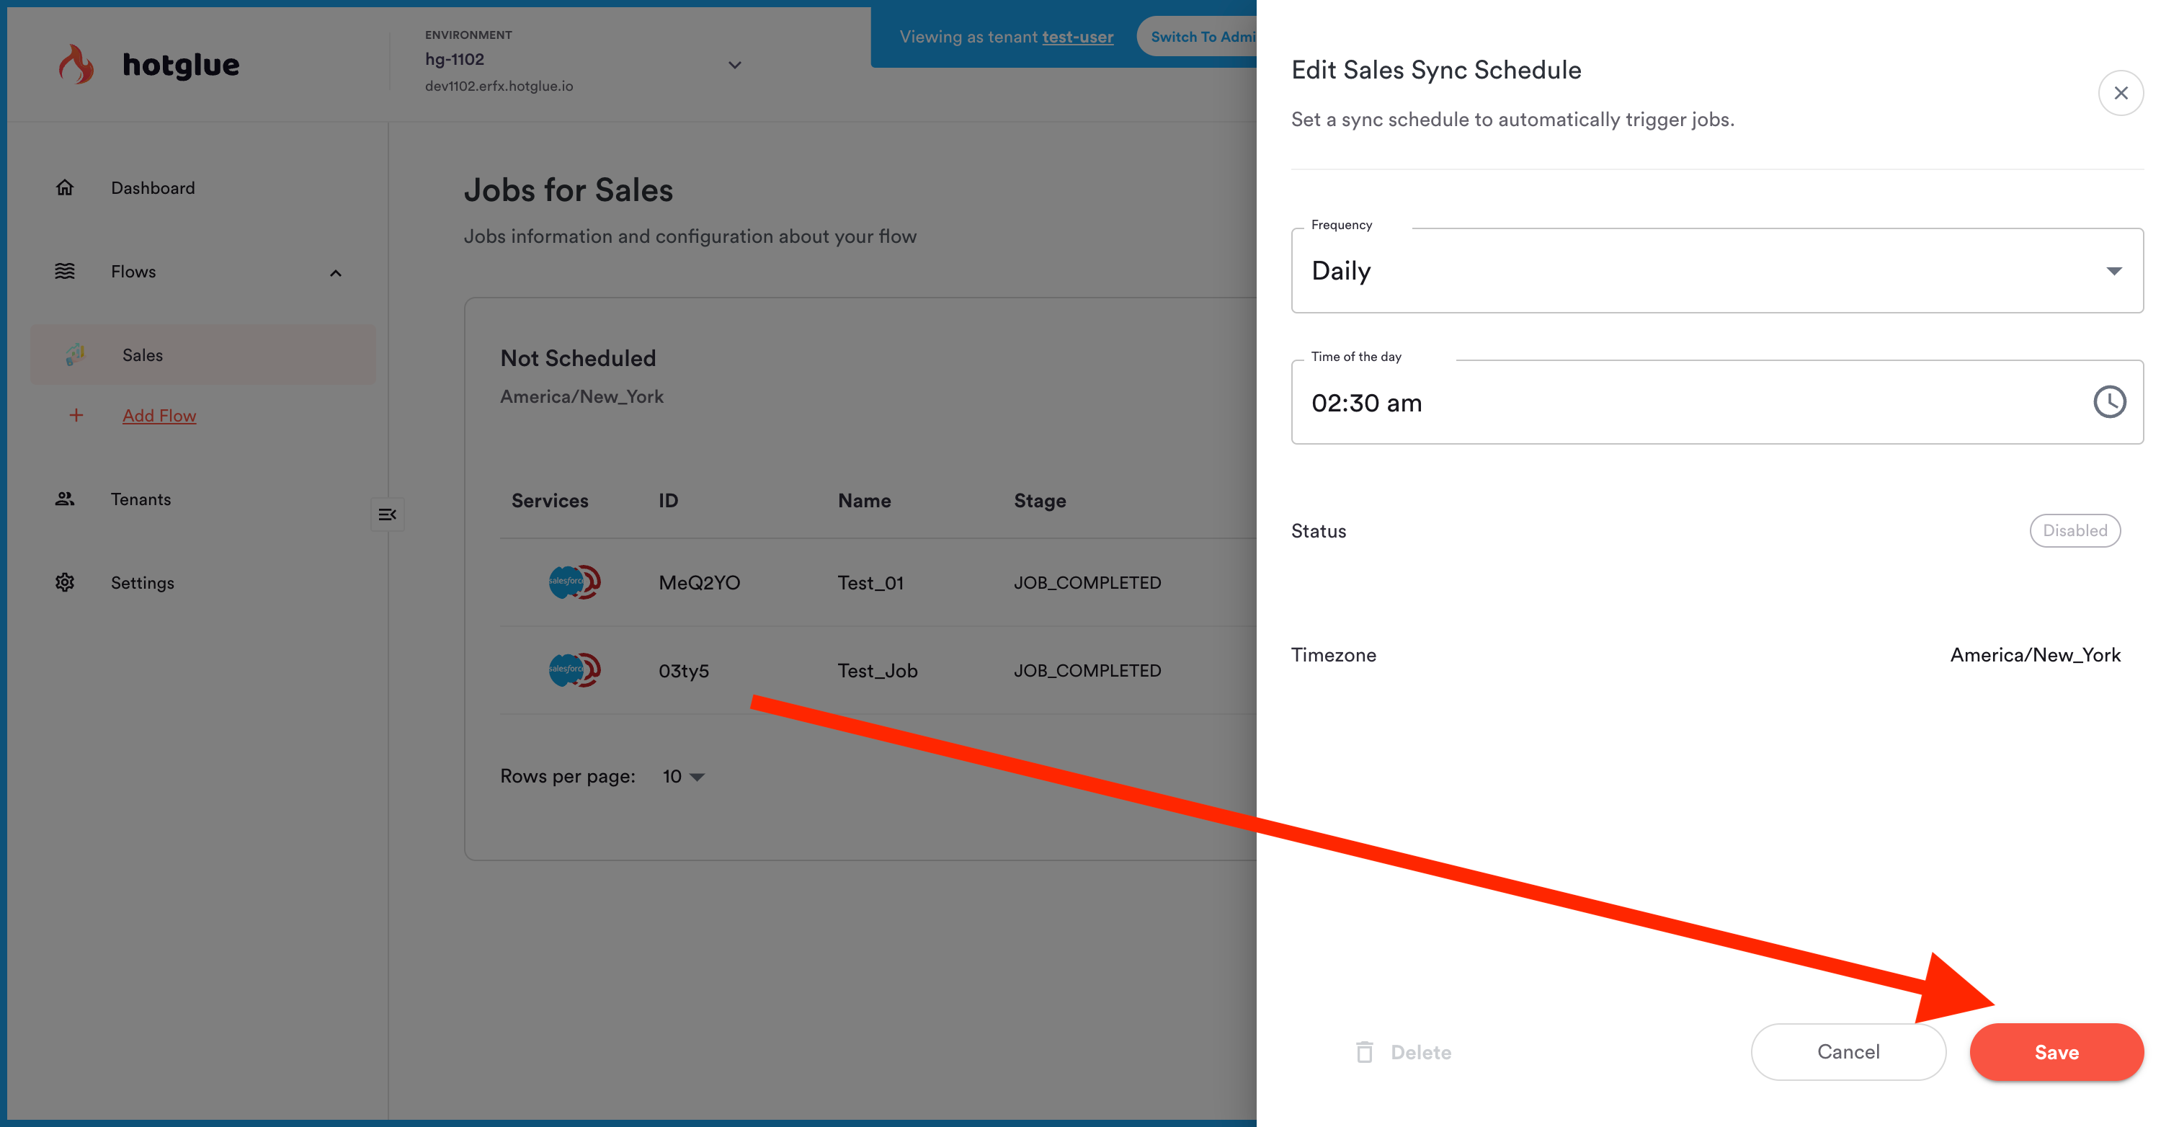Click the hotglue flame logo
This screenshot has height=1127, width=2179.
76,64
